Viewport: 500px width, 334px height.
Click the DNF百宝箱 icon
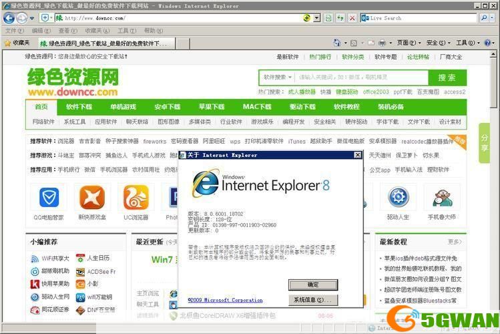tap(80, 310)
